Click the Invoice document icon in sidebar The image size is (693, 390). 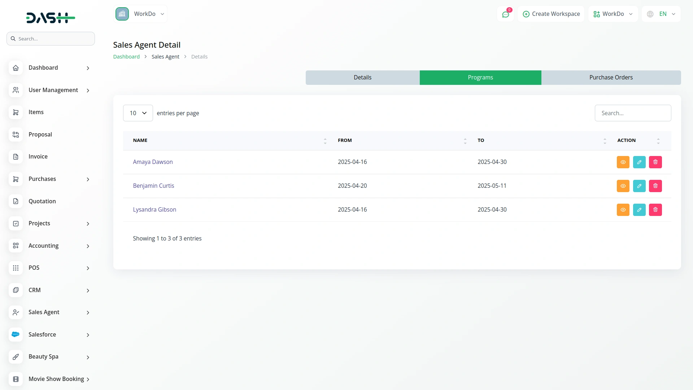[16, 157]
